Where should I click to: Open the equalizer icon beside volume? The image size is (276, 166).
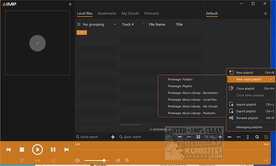click(118, 160)
